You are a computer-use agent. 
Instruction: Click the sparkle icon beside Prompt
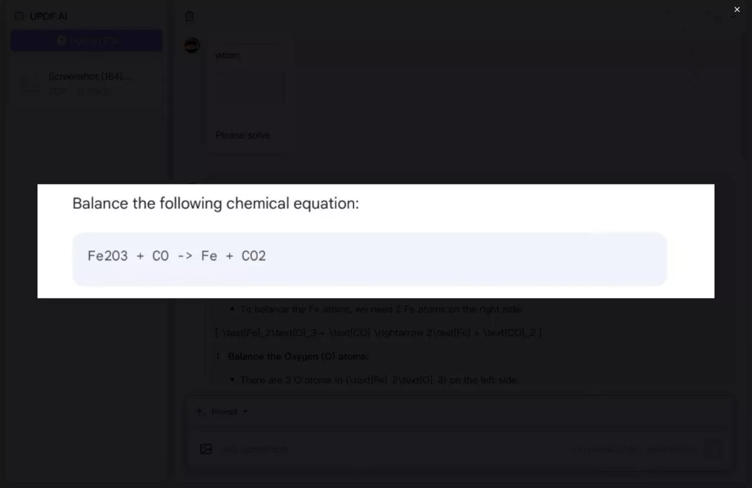click(x=200, y=411)
